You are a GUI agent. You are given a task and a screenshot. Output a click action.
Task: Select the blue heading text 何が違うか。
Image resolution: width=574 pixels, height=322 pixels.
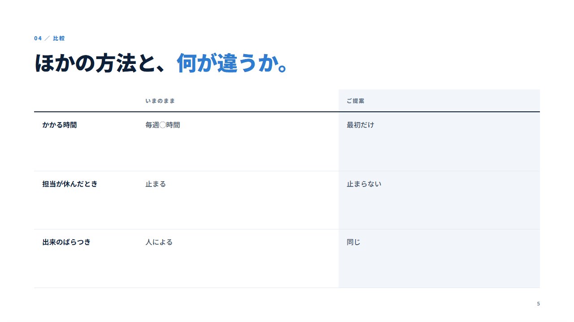pos(232,64)
